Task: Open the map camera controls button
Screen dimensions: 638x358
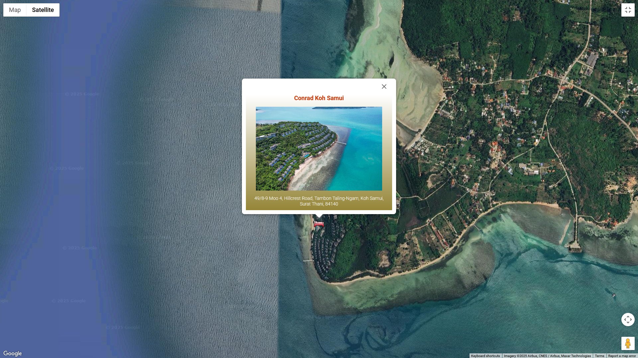Action: (628, 320)
